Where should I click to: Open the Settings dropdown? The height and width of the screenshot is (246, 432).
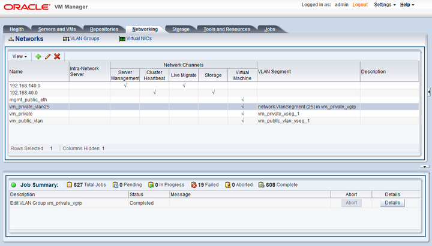tap(385, 5)
